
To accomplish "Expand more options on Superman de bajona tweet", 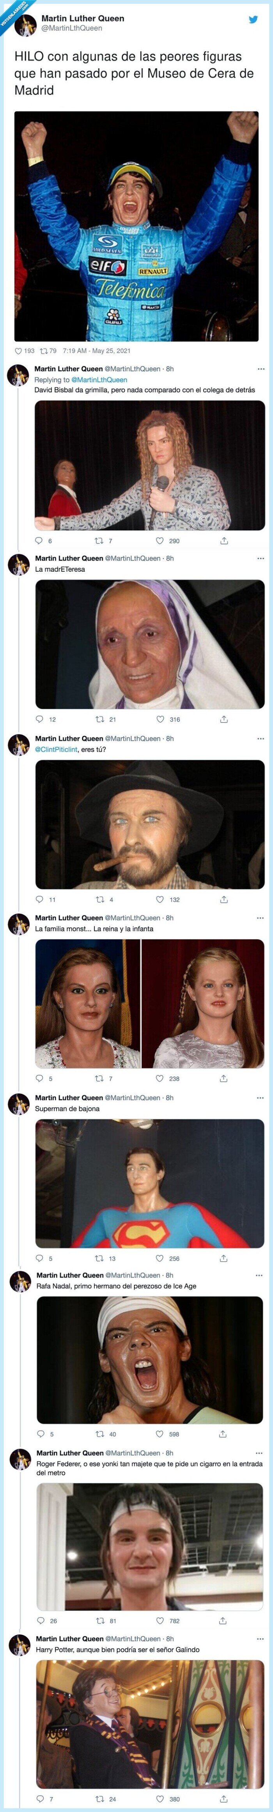I will [x=261, y=1097].
